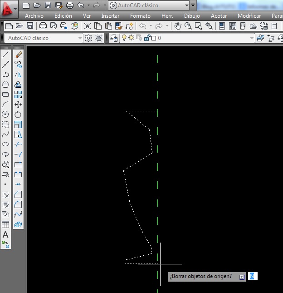Select the Line draw tool
This screenshot has height=293, width=283.
pos(5,55)
